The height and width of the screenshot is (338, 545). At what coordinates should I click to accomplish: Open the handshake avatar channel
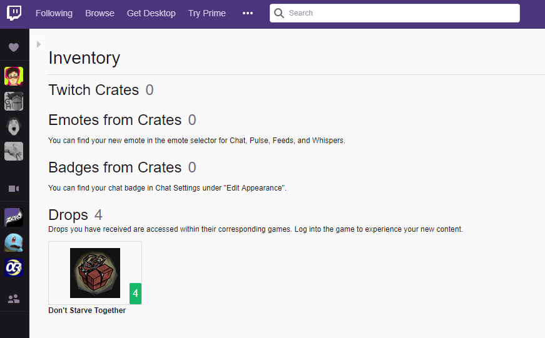[x=14, y=151]
